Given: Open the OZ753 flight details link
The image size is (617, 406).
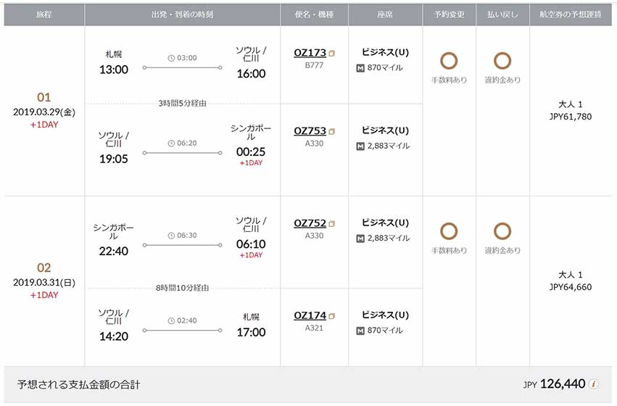Looking at the screenshot, I should pos(310,131).
